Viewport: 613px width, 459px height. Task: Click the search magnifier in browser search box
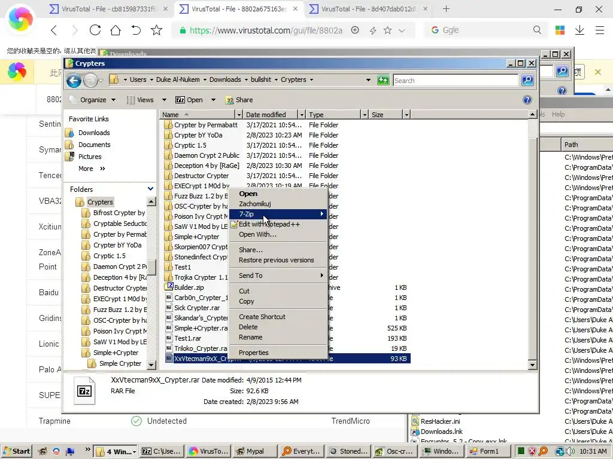click(537, 30)
